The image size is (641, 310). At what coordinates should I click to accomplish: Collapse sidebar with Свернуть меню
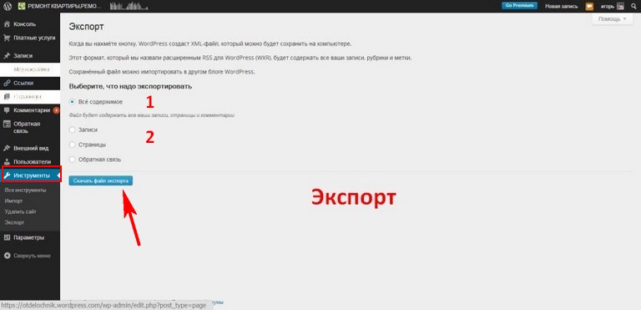pos(27,256)
